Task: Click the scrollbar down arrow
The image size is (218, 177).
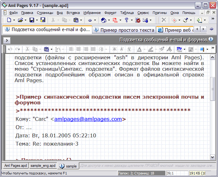Action: 212,157
